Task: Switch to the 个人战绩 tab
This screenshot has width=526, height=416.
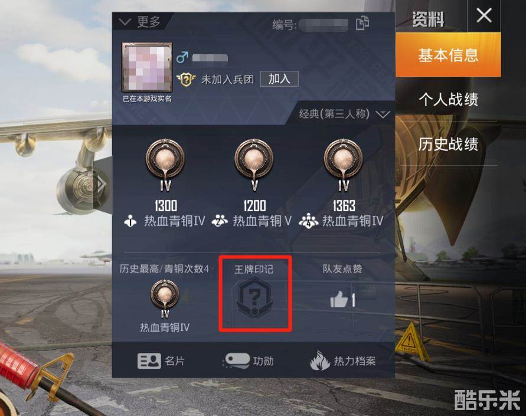Action: click(x=448, y=100)
